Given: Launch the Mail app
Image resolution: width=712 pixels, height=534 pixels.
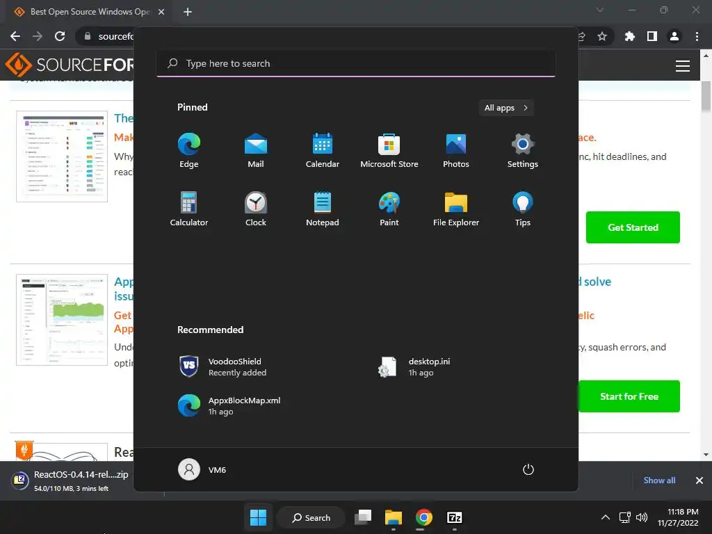Looking at the screenshot, I should (x=256, y=151).
